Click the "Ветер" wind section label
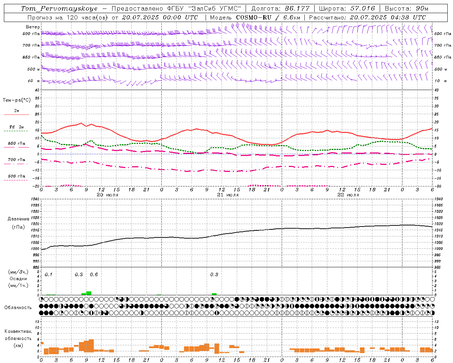 coord(33,27)
